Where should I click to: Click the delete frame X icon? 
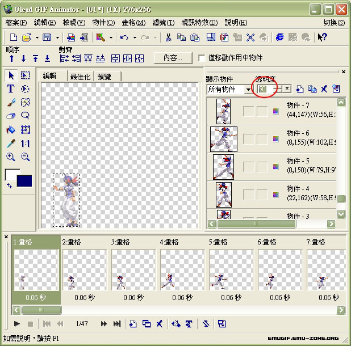(x=160, y=324)
